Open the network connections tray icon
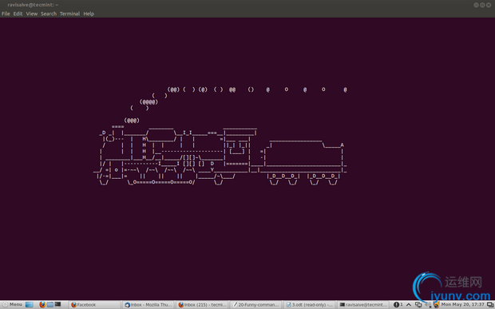The width and height of the screenshot is (495, 309). pos(418,304)
